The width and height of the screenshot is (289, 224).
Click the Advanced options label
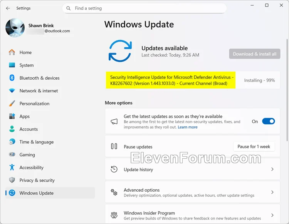142,190
